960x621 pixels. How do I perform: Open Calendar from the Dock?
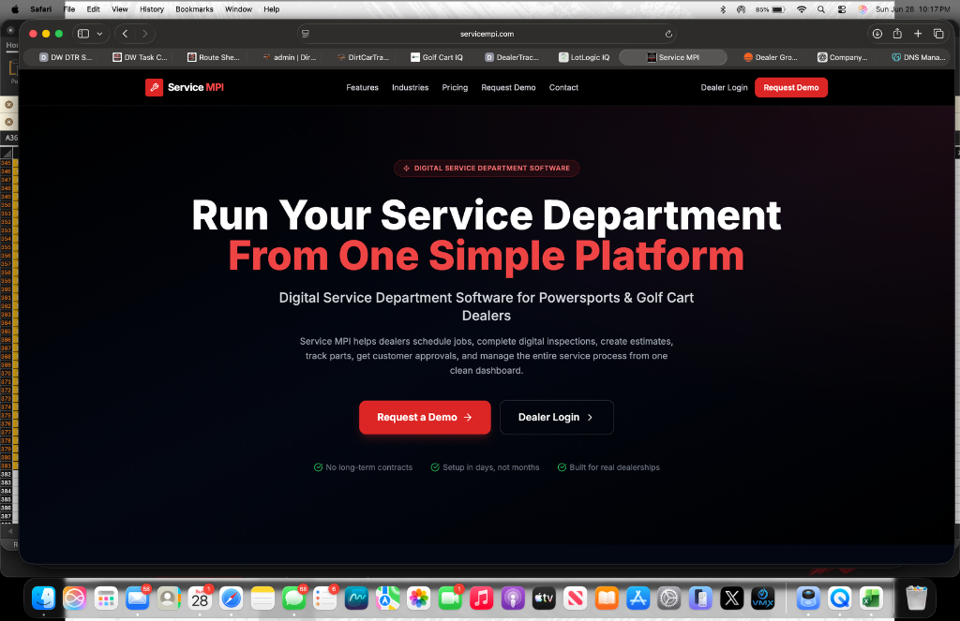(x=200, y=599)
